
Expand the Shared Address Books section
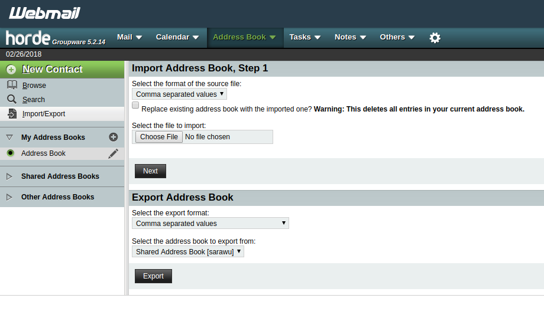click(9, 176)
